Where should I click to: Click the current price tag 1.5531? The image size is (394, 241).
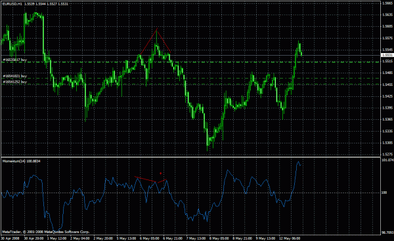click(387, 55)
